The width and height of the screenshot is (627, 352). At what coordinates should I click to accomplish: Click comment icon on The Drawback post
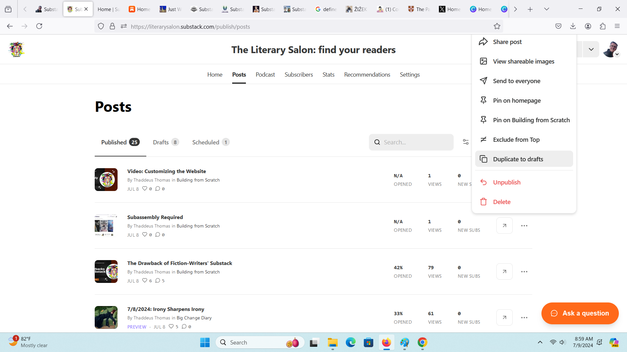pos(158,281)
